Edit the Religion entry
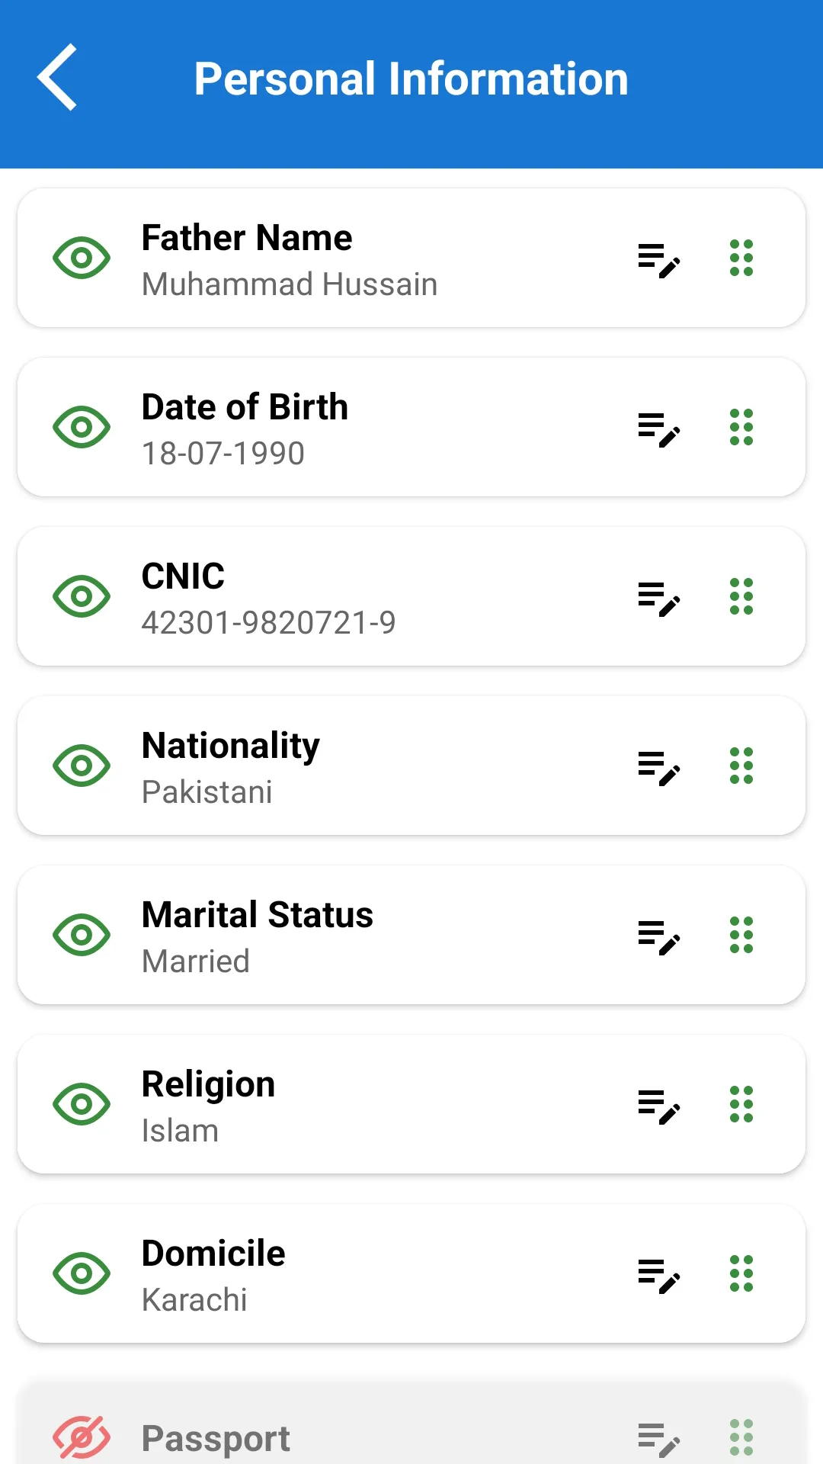The width and height of the screenshot is (823, 1464). click(x=658, y=1106)
